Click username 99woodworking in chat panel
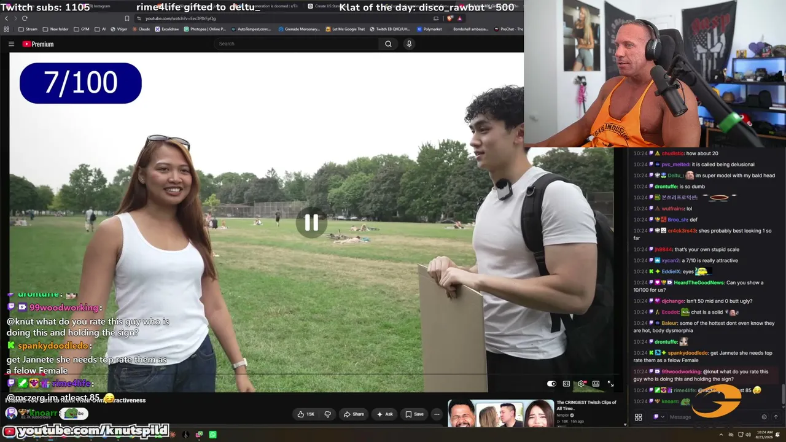Image resolution: width=786 pixels, height=442 pixels. 680,371
